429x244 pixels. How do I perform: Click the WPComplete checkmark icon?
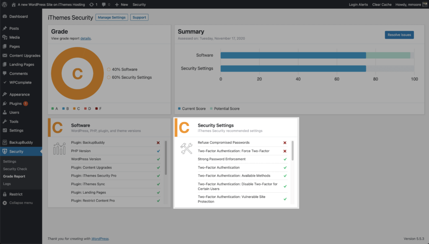(x=5, y=82)
